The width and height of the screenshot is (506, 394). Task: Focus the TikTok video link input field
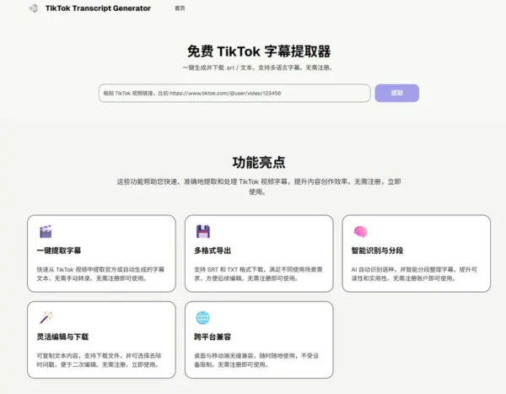pyautogui.click(x=234, y=93)
